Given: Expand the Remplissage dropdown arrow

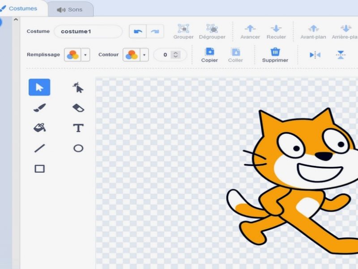Looking at the screenshot, I should (x=85, y=55).
